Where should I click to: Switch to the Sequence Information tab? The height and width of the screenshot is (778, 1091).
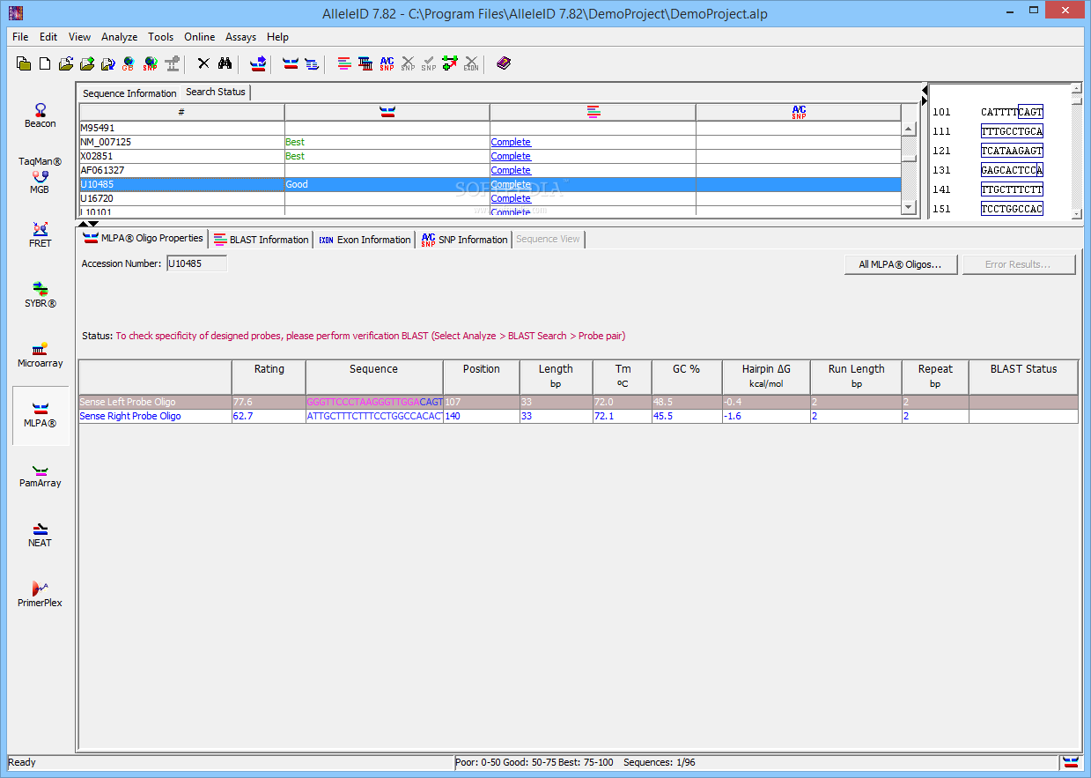pos(129,93)
